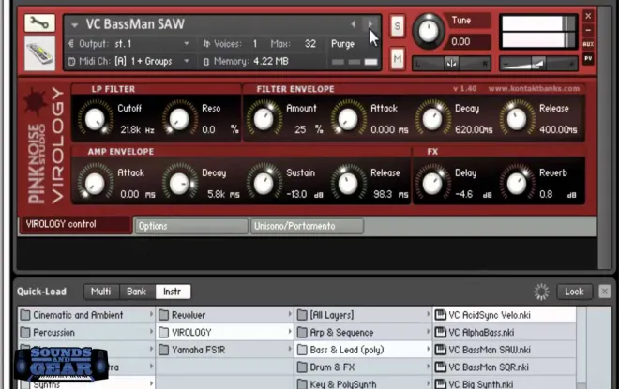Turn the Amp Envelope Release knob
The width and height of the screenshot is (619, 389).
348,184
